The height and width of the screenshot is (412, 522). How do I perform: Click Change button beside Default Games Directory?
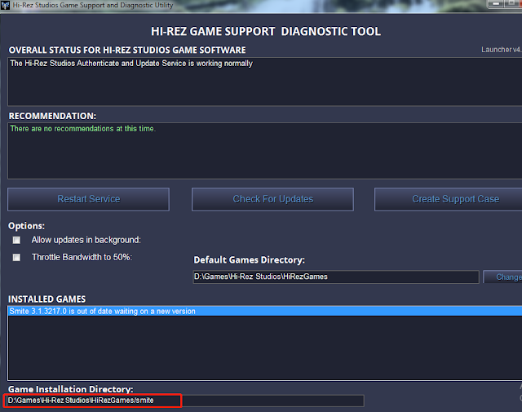pyautogui.click(x=502, y=277)
